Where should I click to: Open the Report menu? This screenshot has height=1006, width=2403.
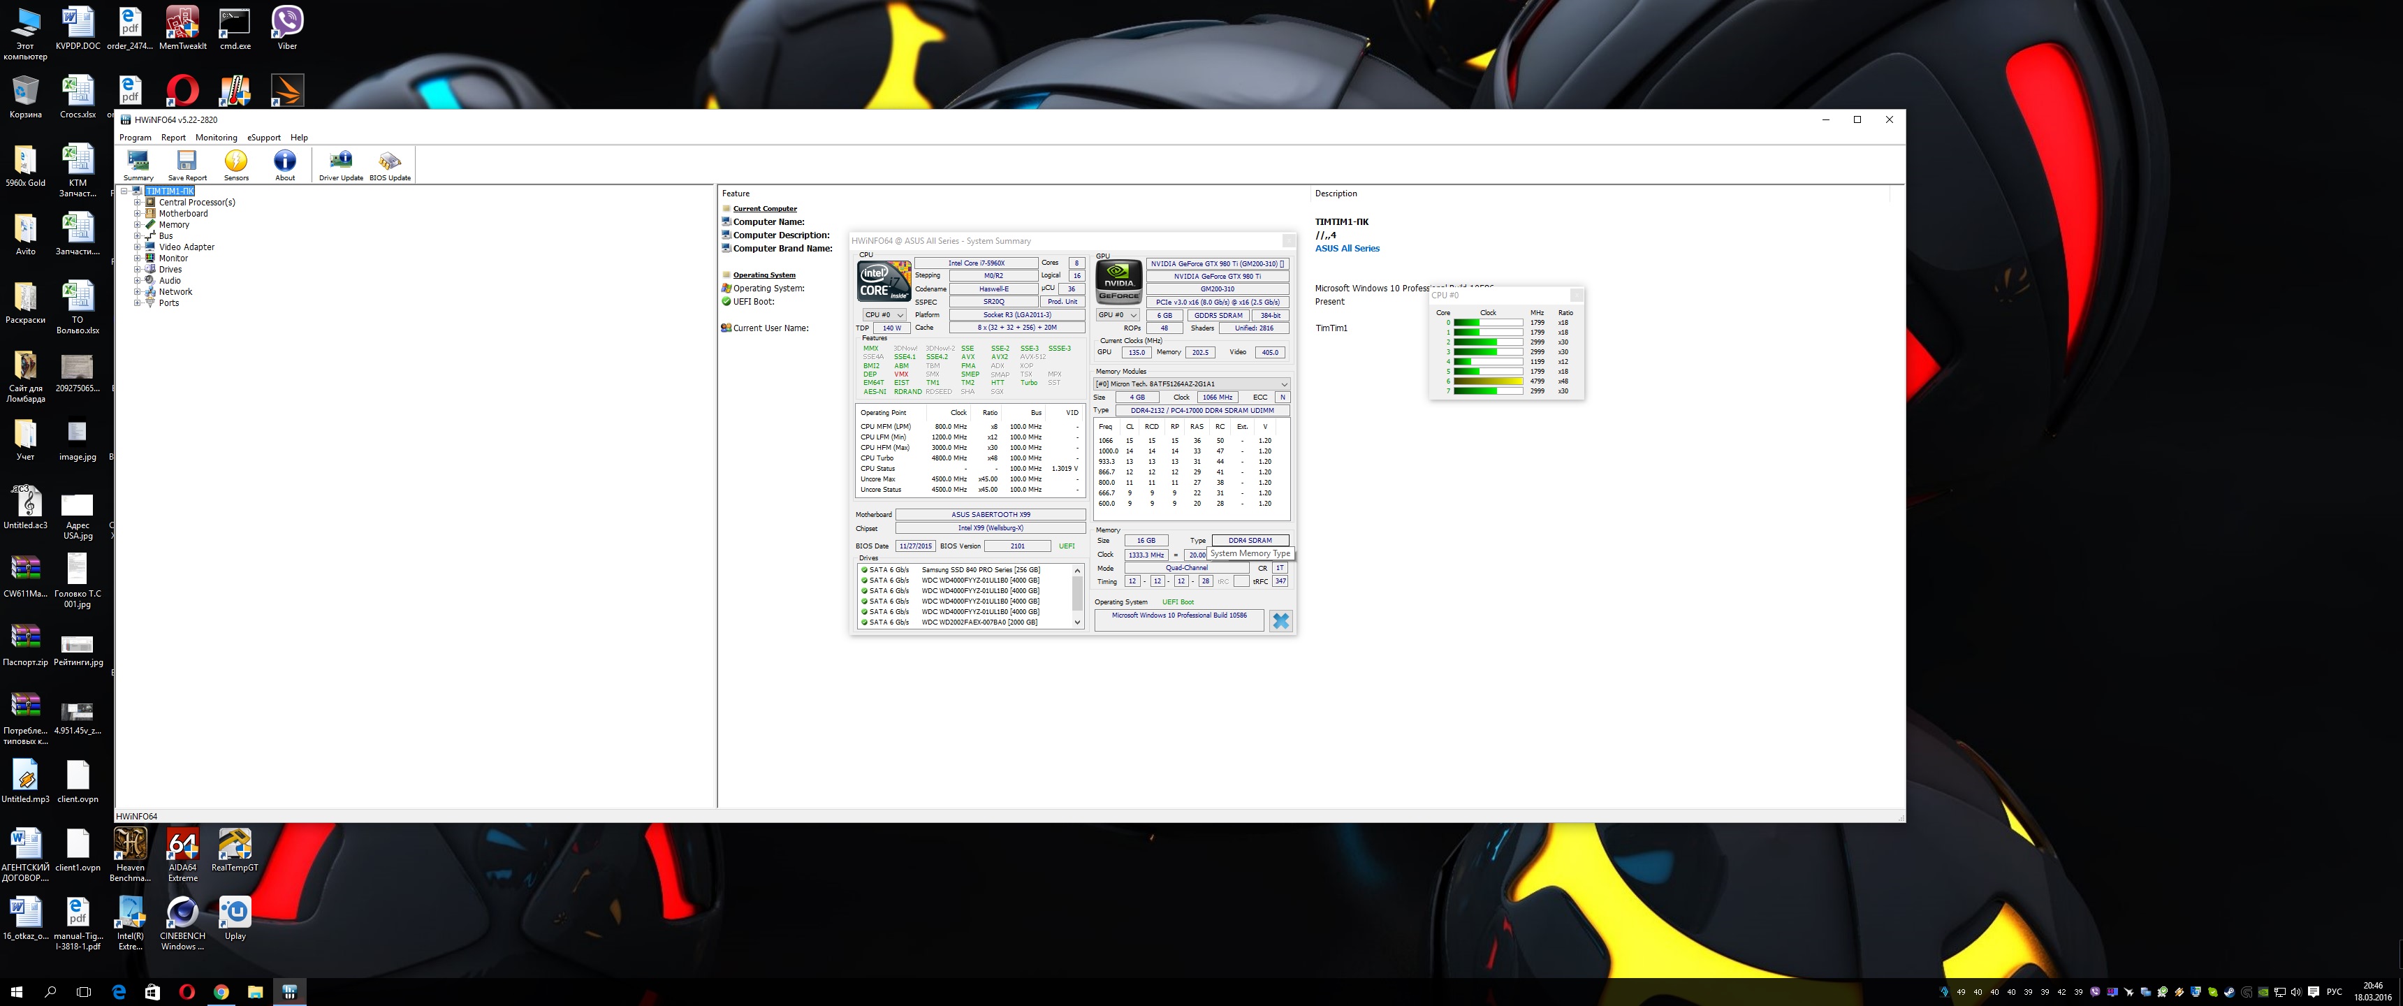[x=173, y=137]
